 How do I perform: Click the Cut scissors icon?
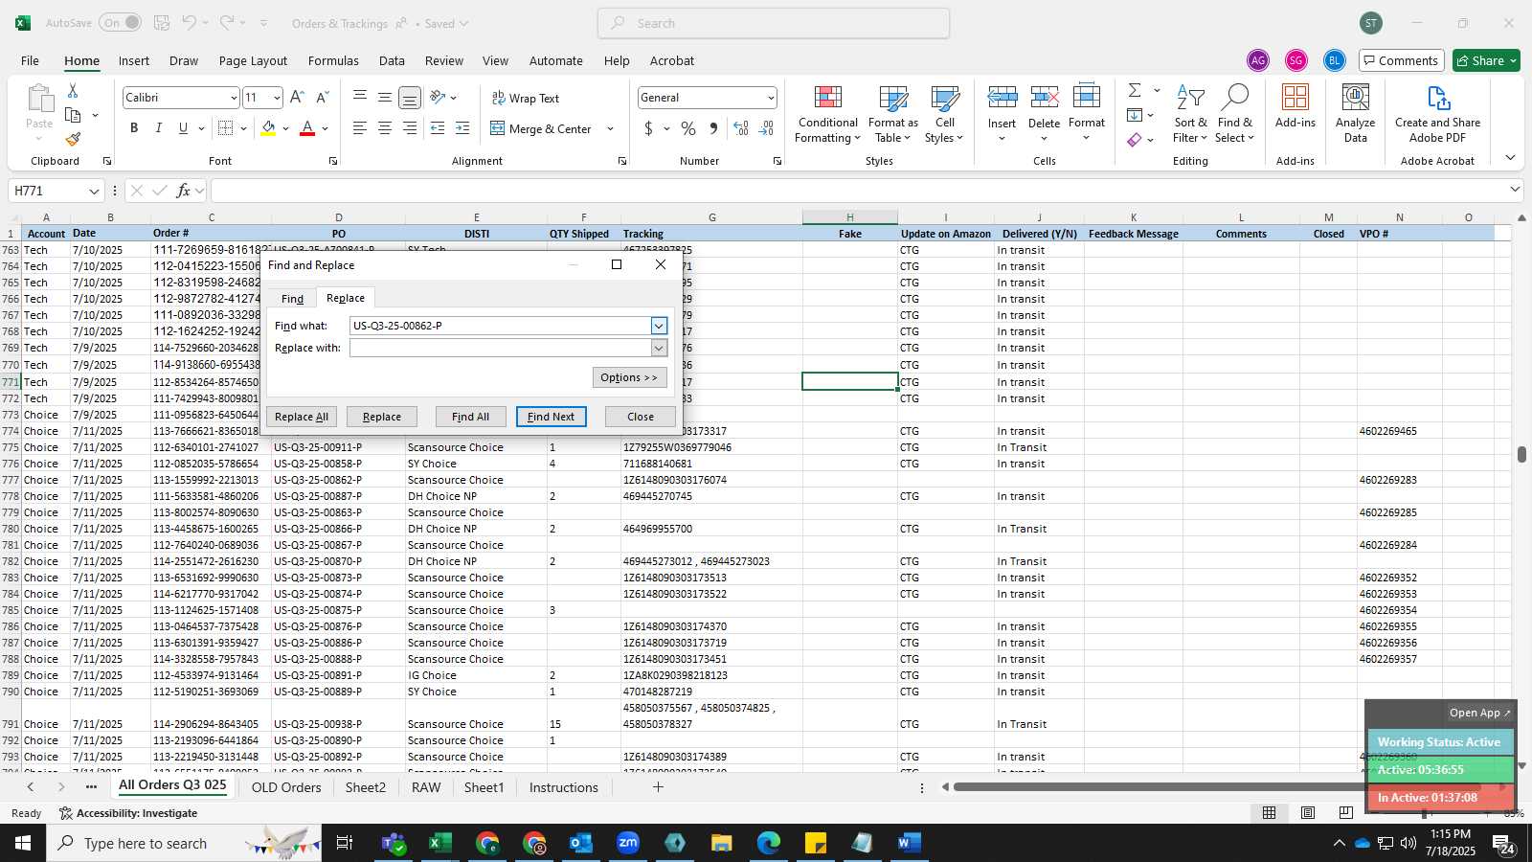pos(73,90)
